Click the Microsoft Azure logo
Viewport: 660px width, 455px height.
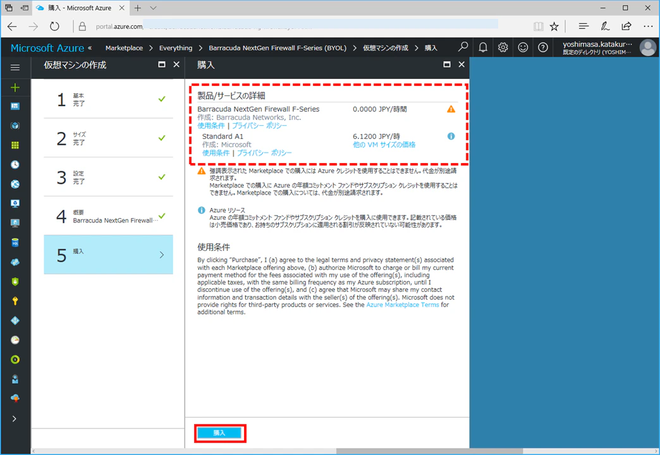(47, 48)
